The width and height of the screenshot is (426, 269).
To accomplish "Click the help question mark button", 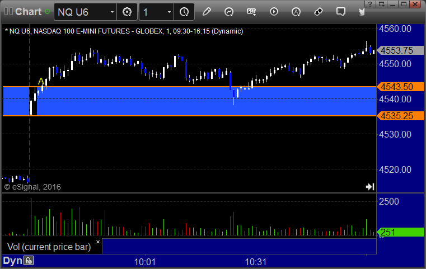I will (370, 4).
